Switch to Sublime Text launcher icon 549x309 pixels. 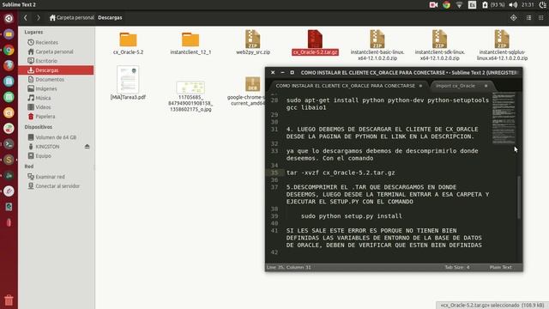9,160
